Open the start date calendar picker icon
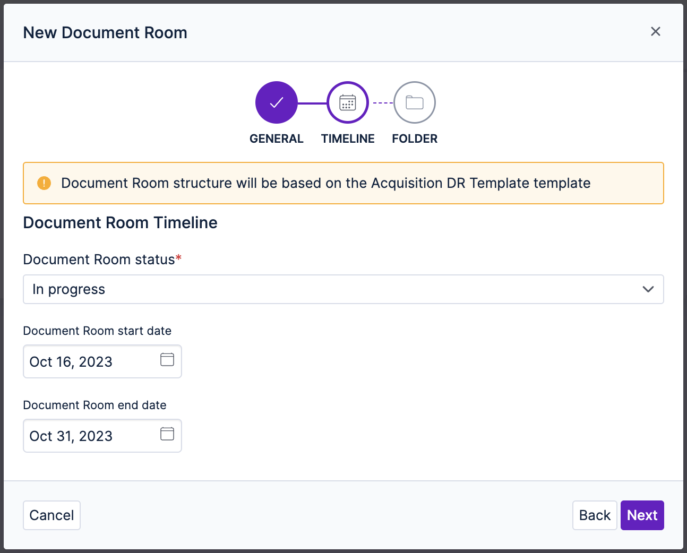This screenshot has width=687, height=553. (167, 360)
